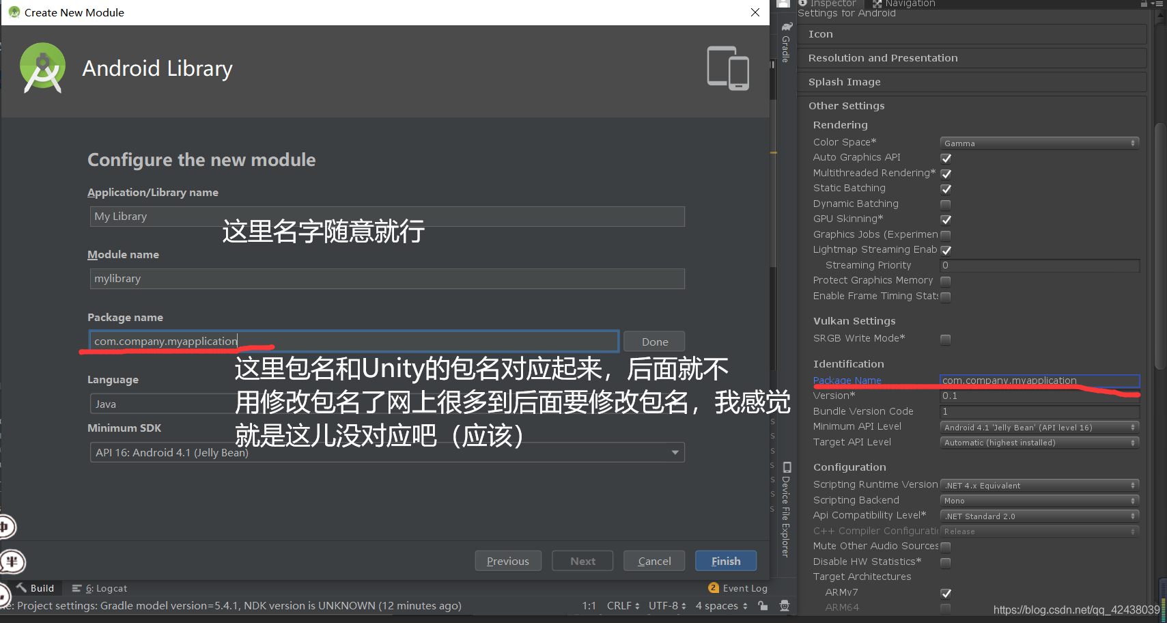Click the inspector face status bar icon
Screen dimensions: 1167x623
coord(785,605)
